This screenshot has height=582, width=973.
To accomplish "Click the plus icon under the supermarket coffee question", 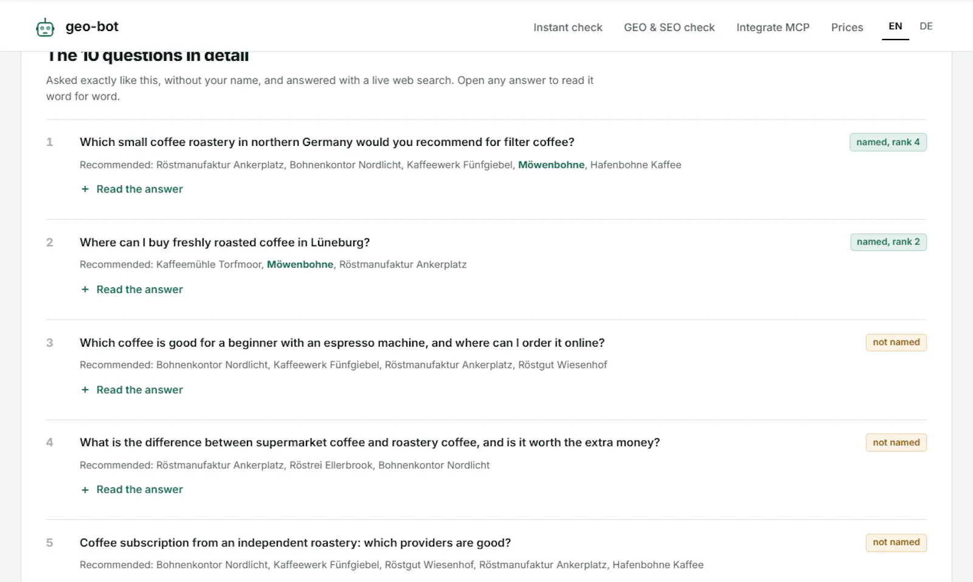I will click(85, 490).
